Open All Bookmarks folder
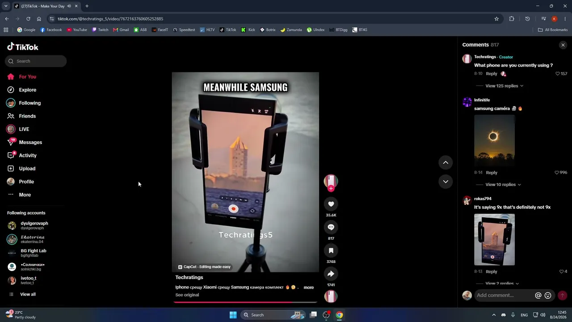 coord(553,30)
